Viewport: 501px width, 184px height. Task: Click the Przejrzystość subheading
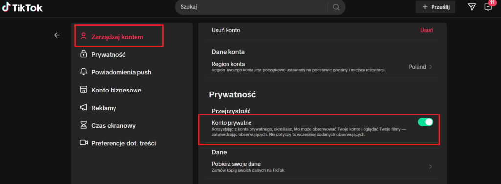point(231,111)
